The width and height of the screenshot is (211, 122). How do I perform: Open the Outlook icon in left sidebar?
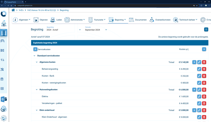click(x=4, y=99)
